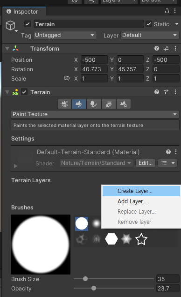Screen dimensions: 181x297
Task: Click the Opacity value field 23.7
Action: [x=168, y=288]
